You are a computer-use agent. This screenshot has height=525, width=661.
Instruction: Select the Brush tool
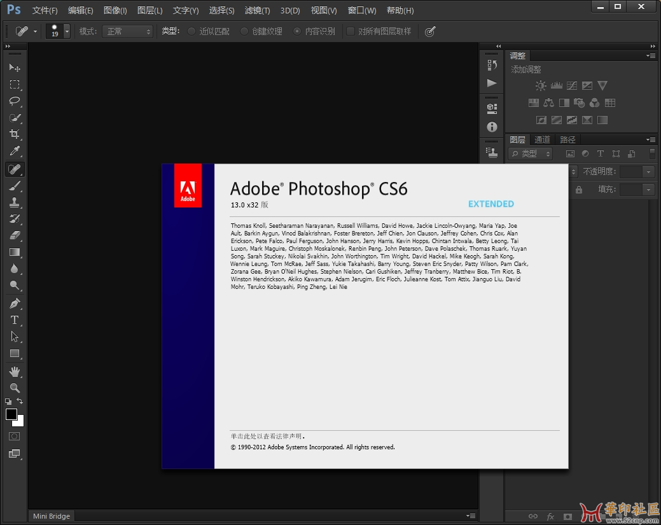tap(15, 186)
